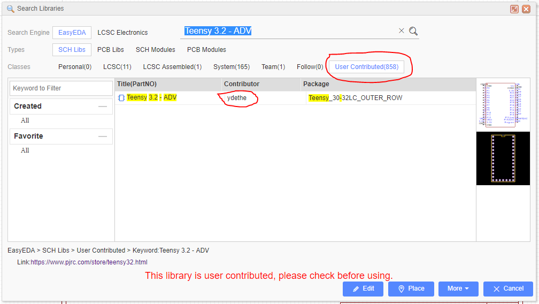Click the magnifier search icon
The image size is (539, 304).
coord(413,31)
